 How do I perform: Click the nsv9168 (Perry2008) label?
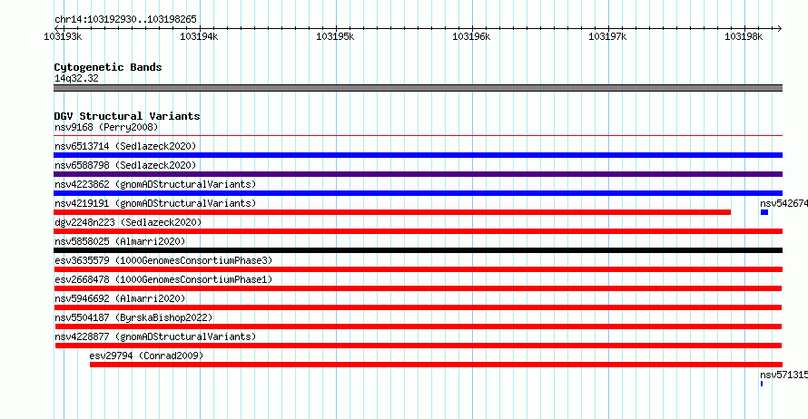(106, 127)
